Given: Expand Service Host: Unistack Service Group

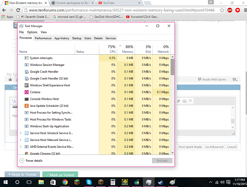Looking at the screenshot, I should [21, 133].
